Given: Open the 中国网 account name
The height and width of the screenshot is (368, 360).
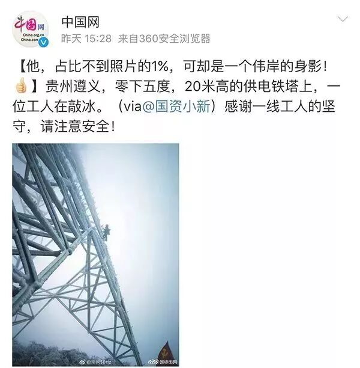Looking at the screenshot, I should coord(80,22).
